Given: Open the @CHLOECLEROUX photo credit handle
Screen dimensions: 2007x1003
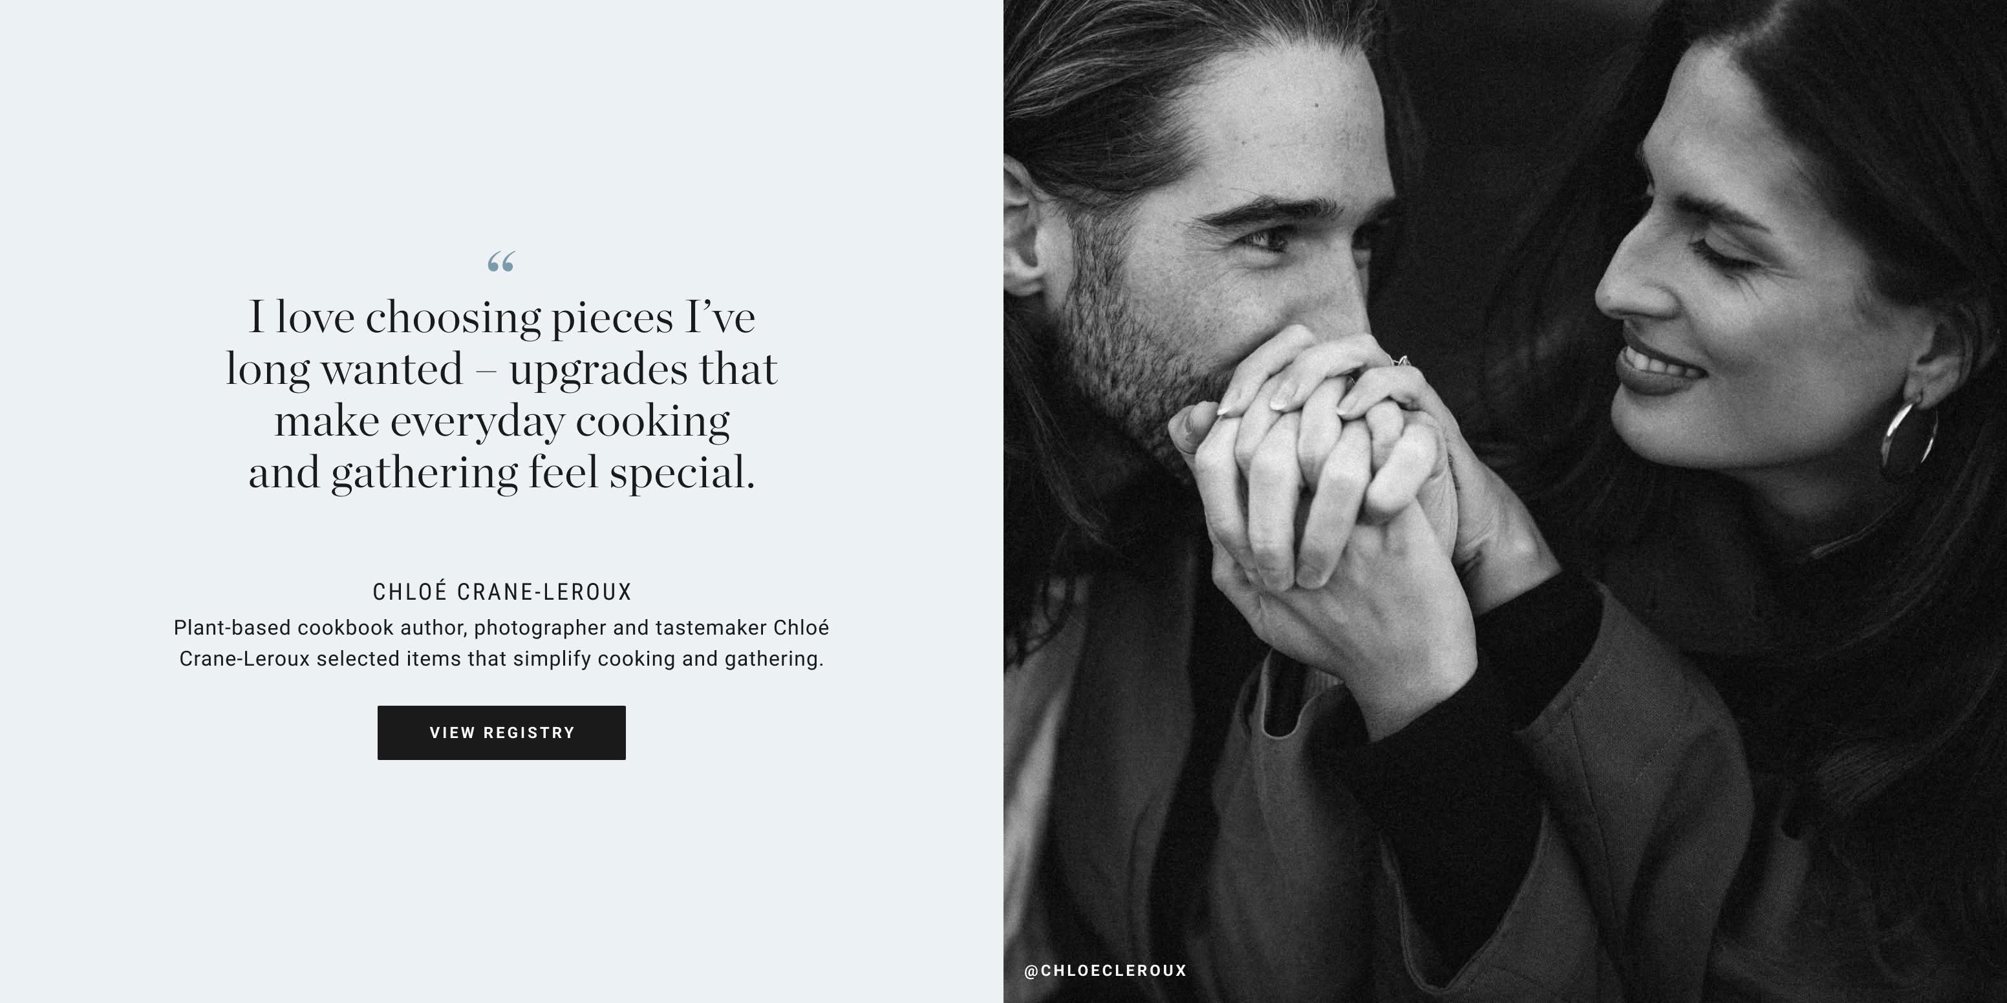Looking at the screenshot, I should [1105, 970].
